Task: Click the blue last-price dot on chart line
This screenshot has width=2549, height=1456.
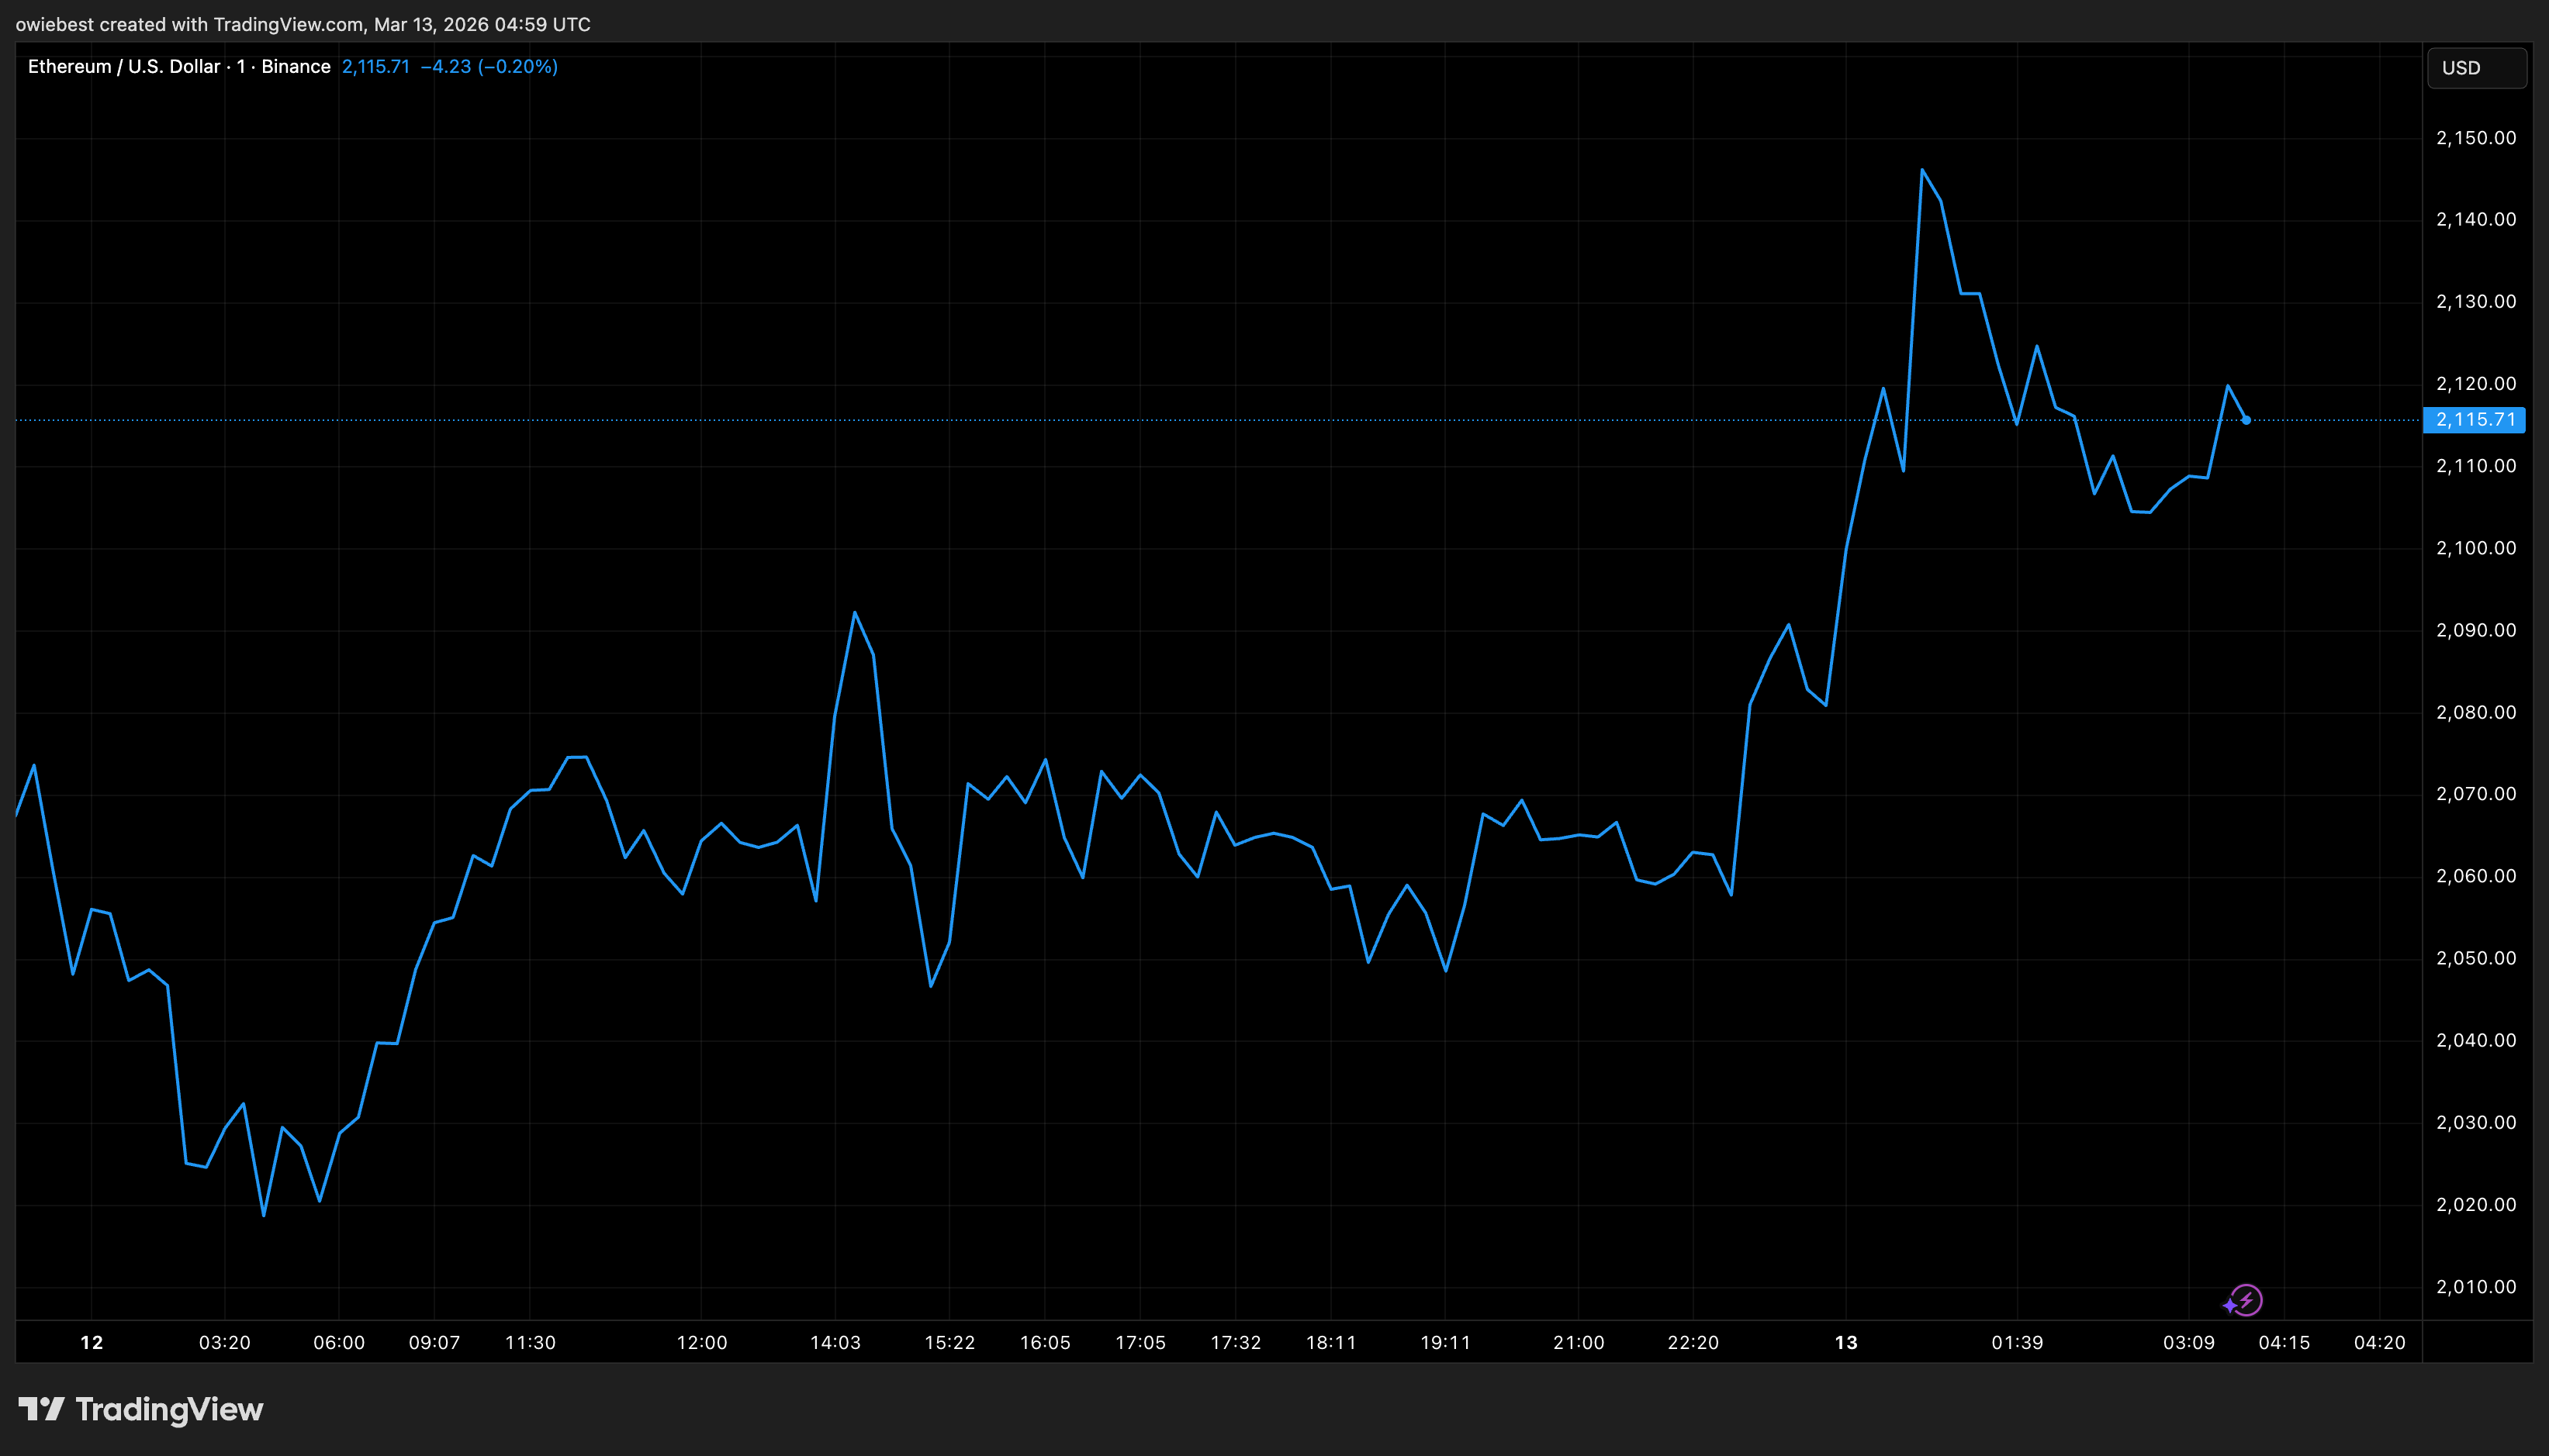Action: (x=2246, y=420)
